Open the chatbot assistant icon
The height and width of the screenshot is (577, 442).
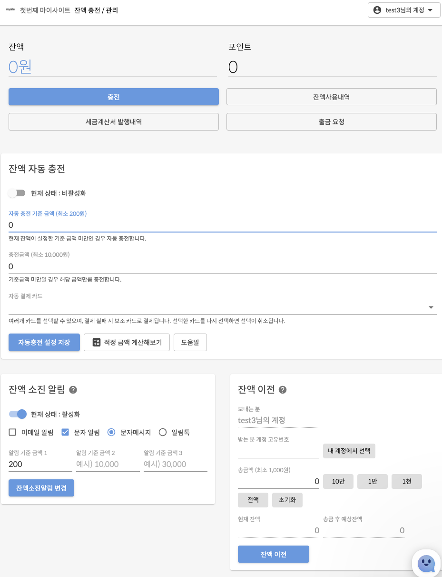[426, 564]
